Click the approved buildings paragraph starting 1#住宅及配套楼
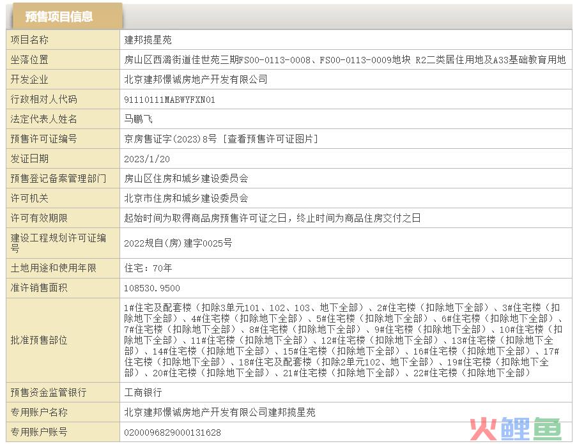The image size is (577, 444). pyautogui.click(x=343, y=341)
